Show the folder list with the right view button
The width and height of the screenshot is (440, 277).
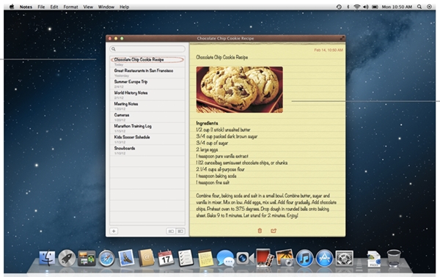pos(180,231)
